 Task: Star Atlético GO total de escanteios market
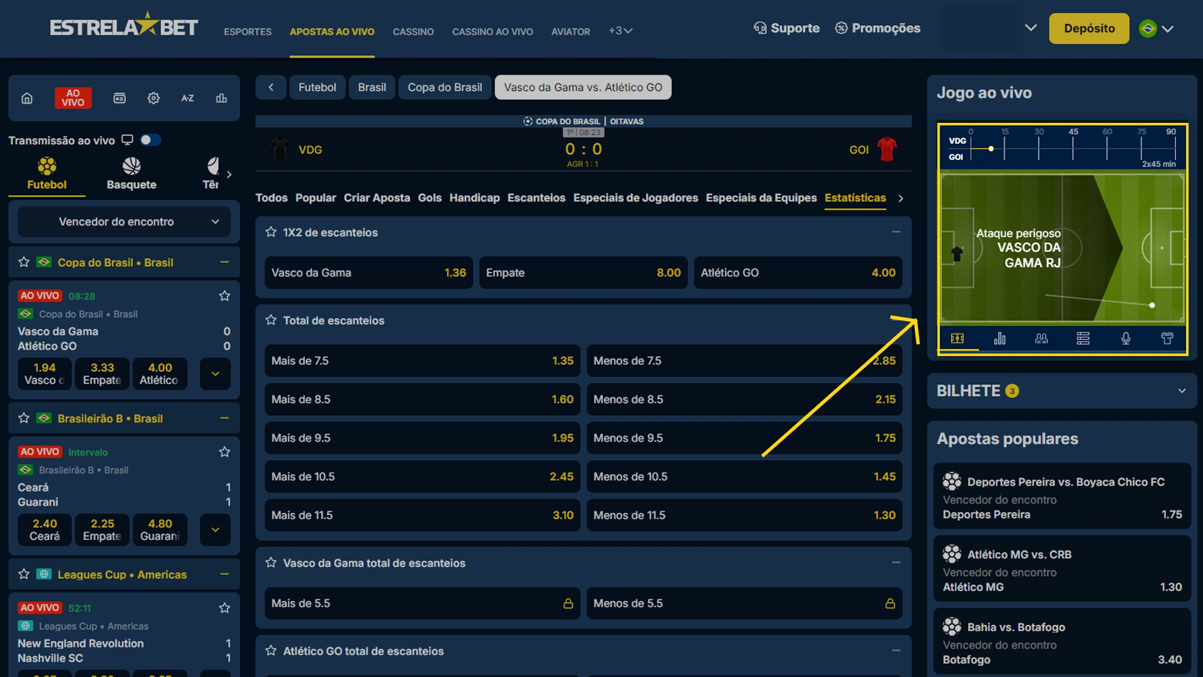pyautogui.click(x=271, y=651)
